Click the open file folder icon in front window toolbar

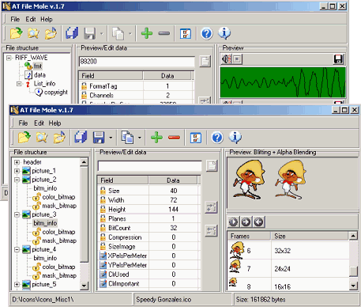24,138
